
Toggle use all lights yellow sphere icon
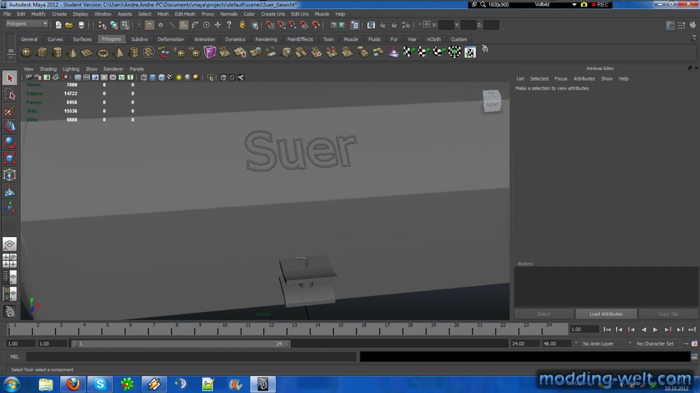point(179,77)
